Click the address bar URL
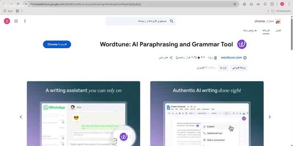Viewport: 293px width, 146px height. pos(86,4)
